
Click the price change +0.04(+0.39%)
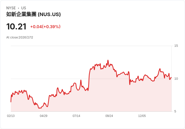(45, 27)
